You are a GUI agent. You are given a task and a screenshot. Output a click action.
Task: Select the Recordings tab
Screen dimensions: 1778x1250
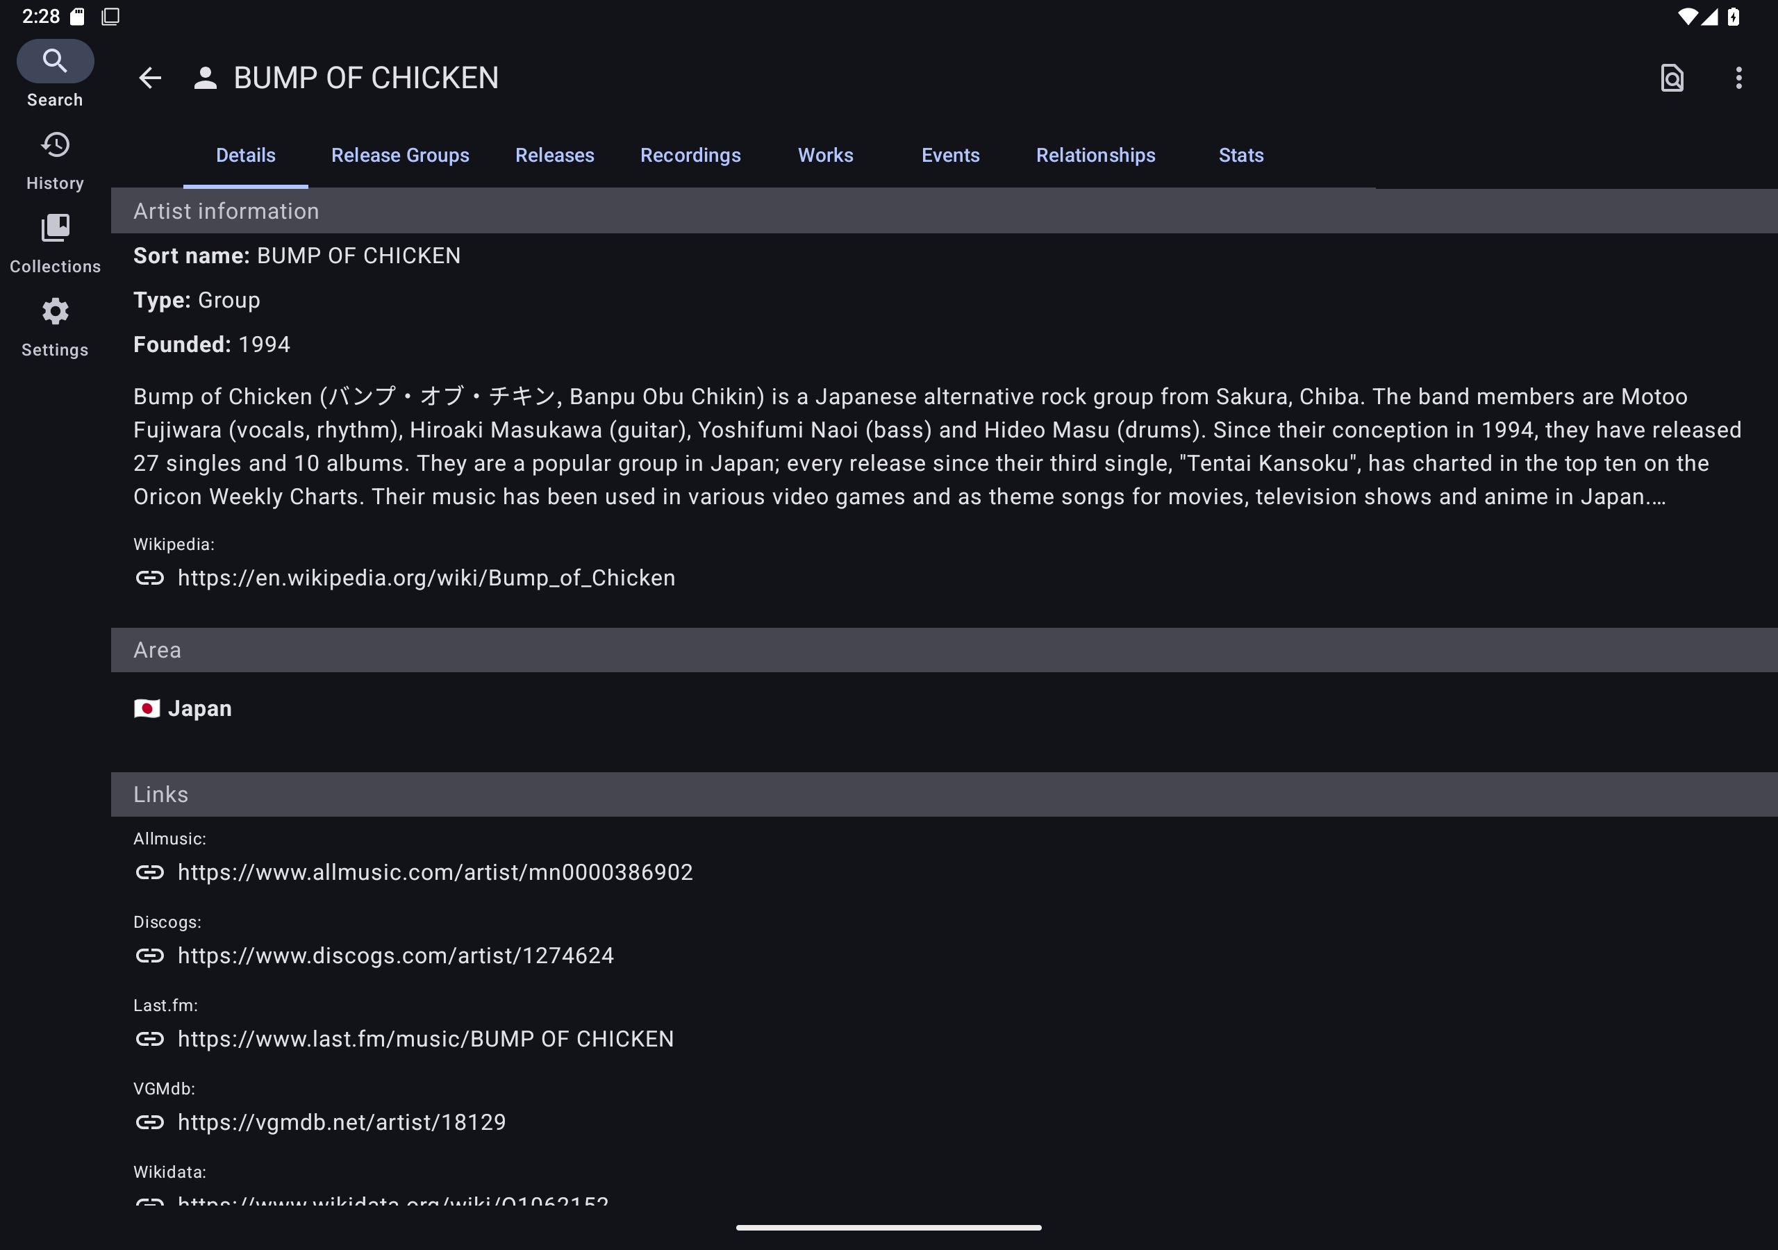point(690,156)
